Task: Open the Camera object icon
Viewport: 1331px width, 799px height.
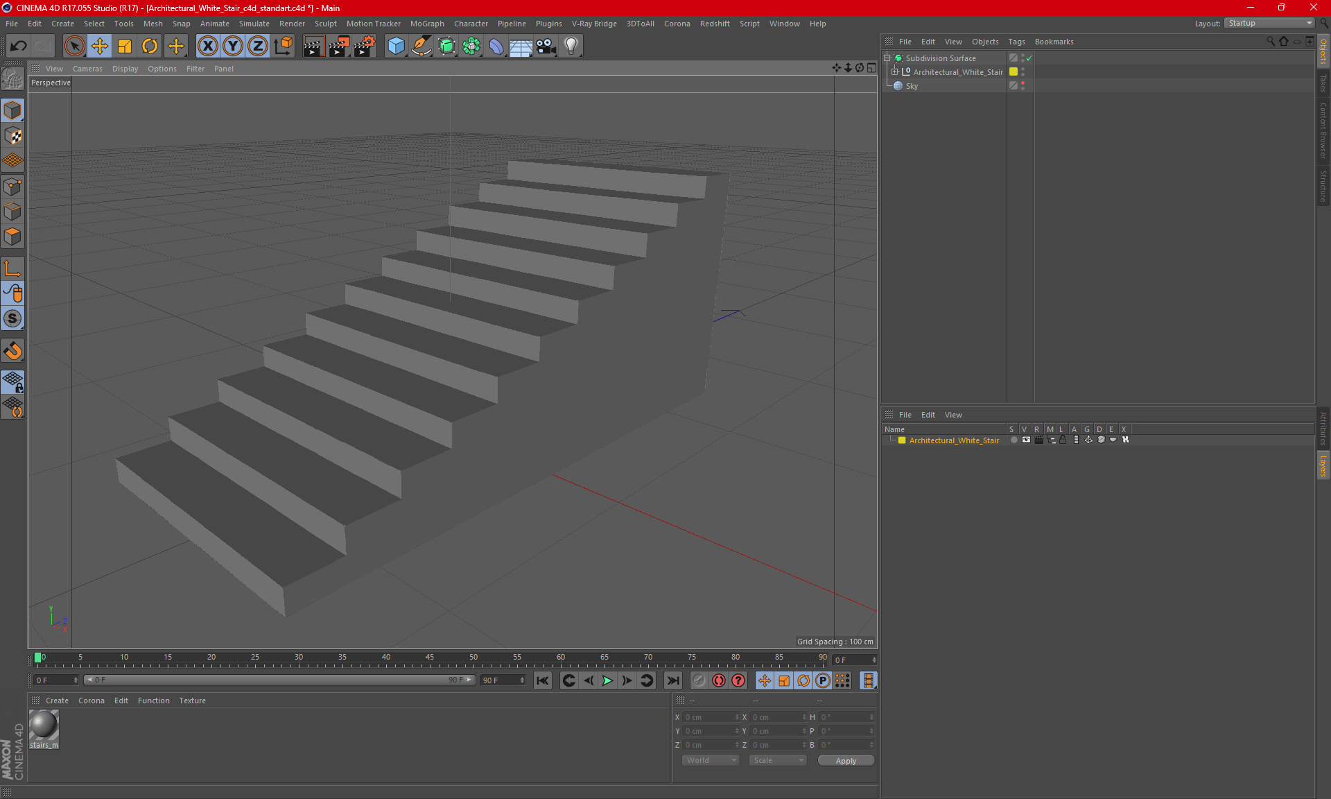Action: [546, 46]
